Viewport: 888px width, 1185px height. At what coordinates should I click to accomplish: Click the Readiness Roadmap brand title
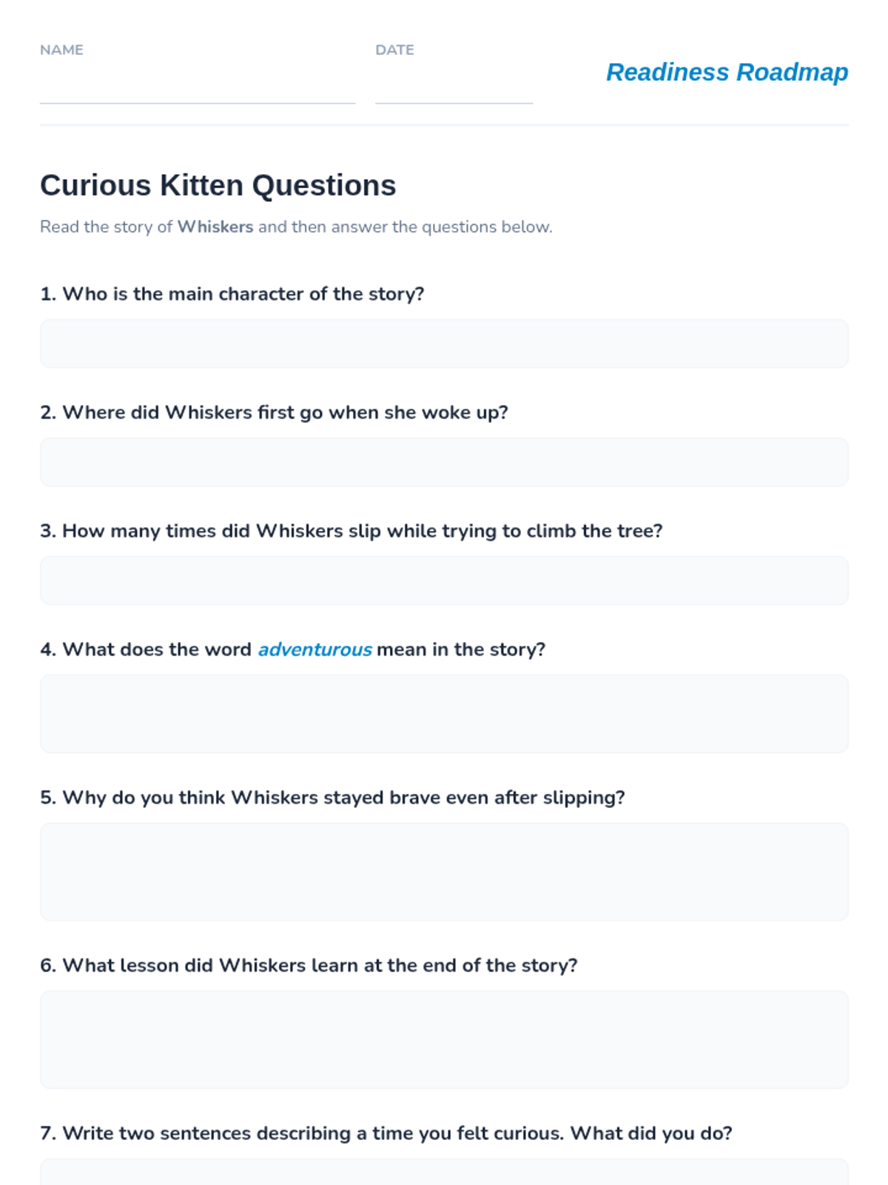pyautogui.click(x=727, y=72)
